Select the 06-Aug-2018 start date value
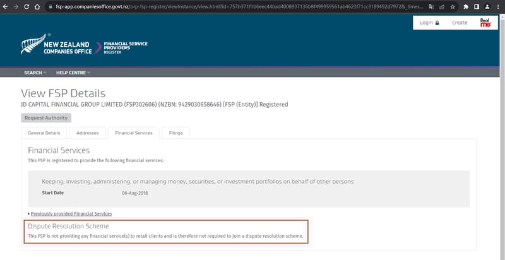The height and width of the screenshot is (260, 505). pos(134,193)
